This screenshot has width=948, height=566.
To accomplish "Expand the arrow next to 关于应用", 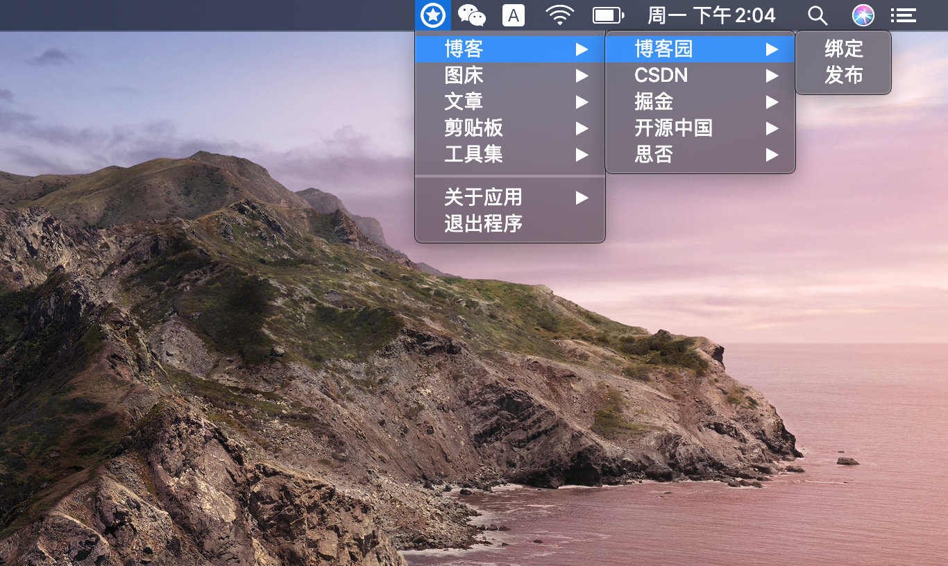I will (x=582, y=198).
